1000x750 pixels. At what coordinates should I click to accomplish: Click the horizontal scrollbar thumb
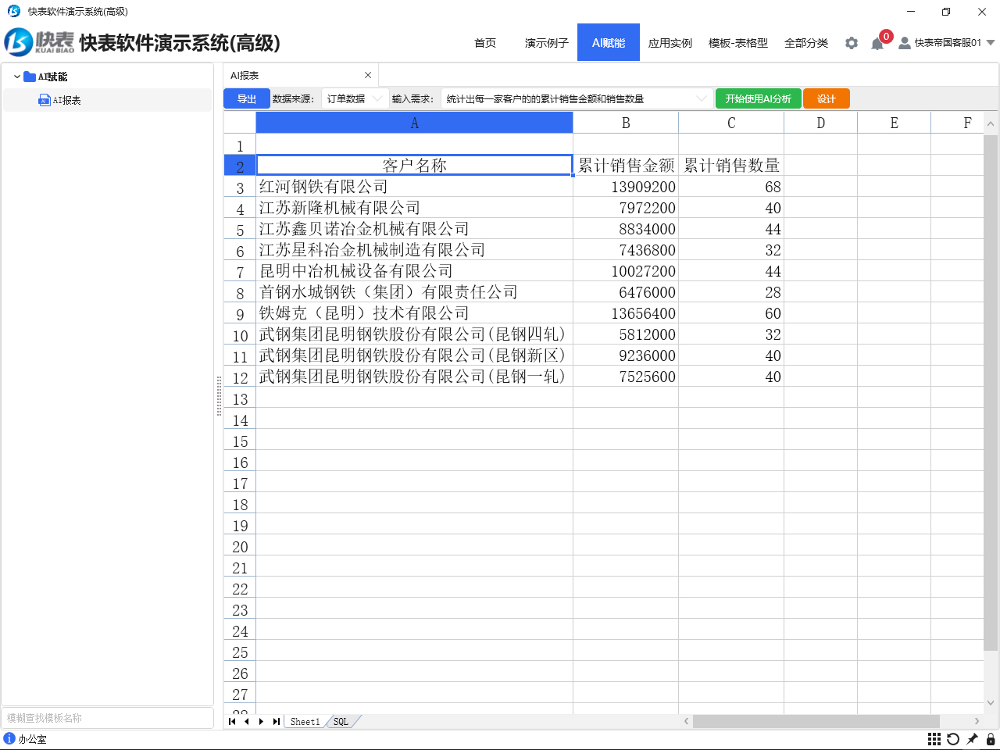816,721
